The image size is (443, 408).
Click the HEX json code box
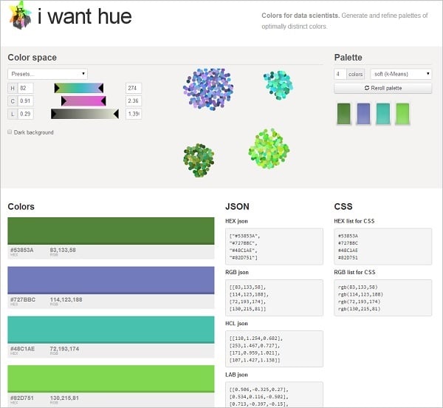pyautogui.click(x=274, y=247)
